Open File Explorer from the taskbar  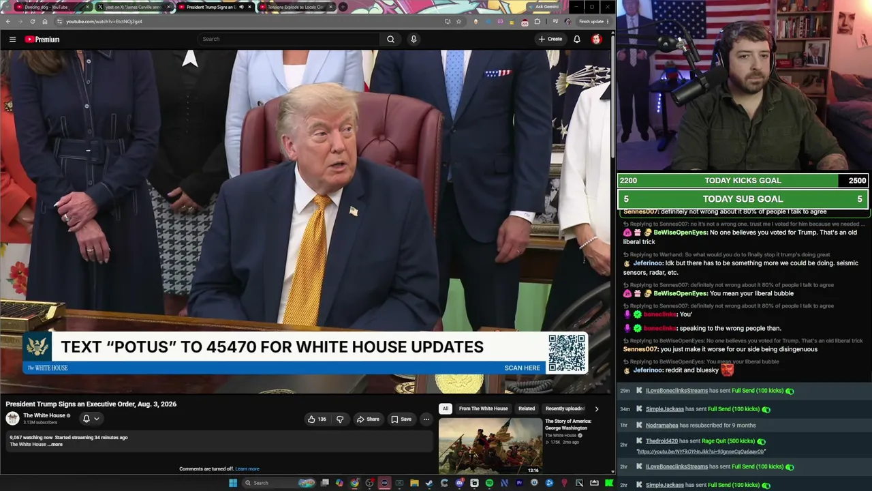(414, 483)
